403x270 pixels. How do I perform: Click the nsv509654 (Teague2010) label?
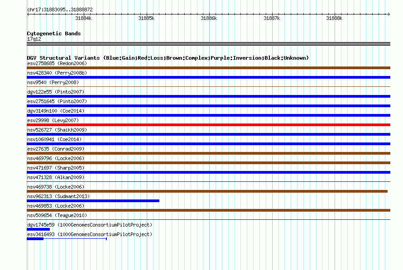57,215
